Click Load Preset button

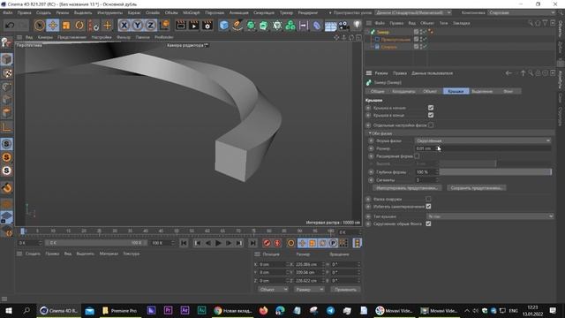(407, 188)
